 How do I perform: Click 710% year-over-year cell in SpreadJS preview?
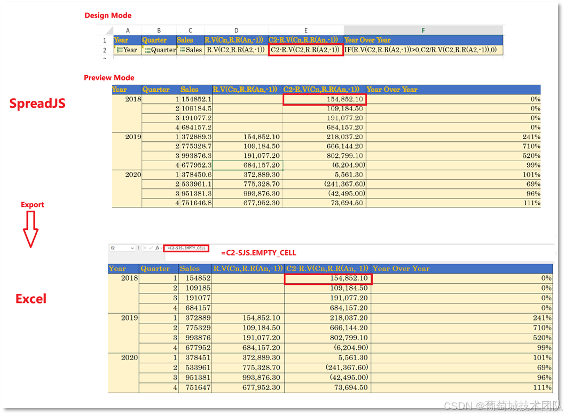click(453, 147)
